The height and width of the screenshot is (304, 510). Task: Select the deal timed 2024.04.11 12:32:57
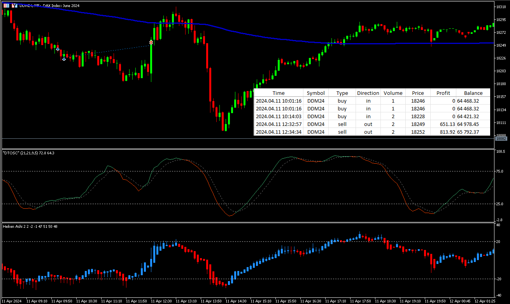(x=372, y=124)
